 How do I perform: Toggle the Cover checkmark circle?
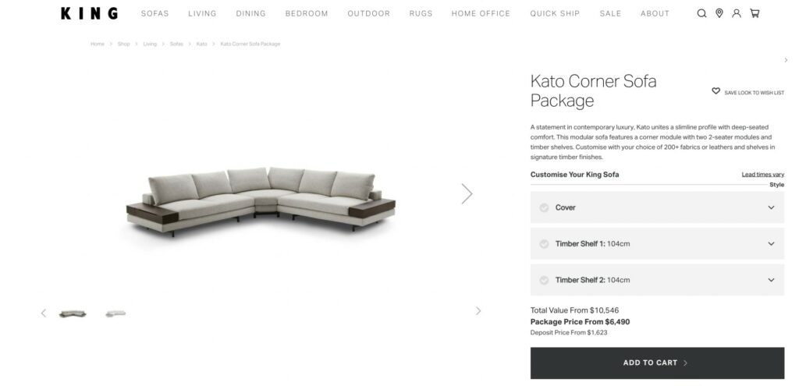[x=544, y=207]
